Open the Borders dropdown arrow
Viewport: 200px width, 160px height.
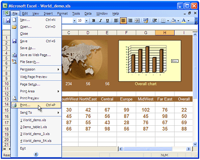168,21
